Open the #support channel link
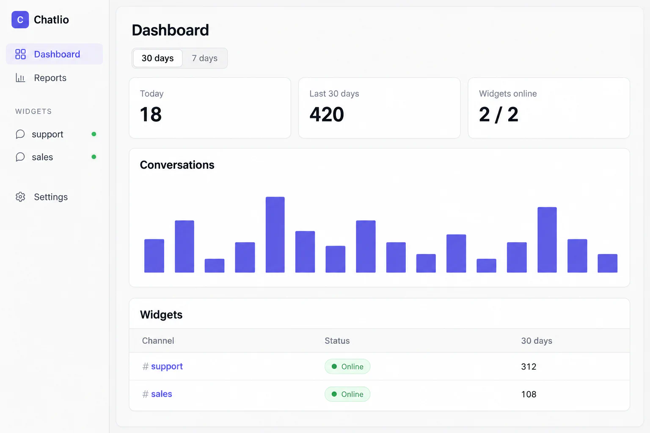The height and width of the screenshot is (433, 650). click(x=162, y=366)
